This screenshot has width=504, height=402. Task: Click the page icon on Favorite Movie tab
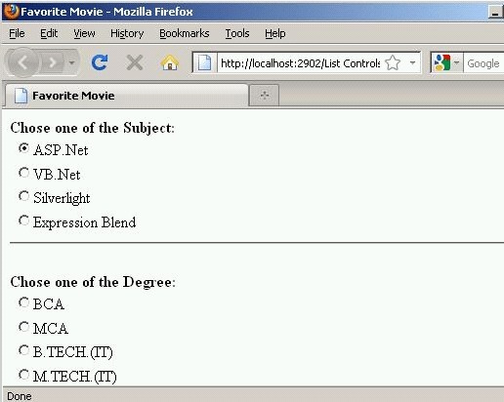pos(21,96)
